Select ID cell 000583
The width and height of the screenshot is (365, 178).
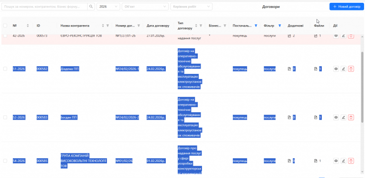[x=42, y=117]
